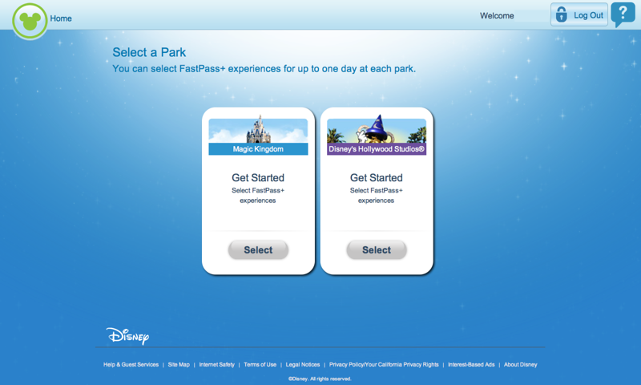Open the Site Map link
Image resolution: width=641 pixels, height=385 pixels.
click(179, 365)
